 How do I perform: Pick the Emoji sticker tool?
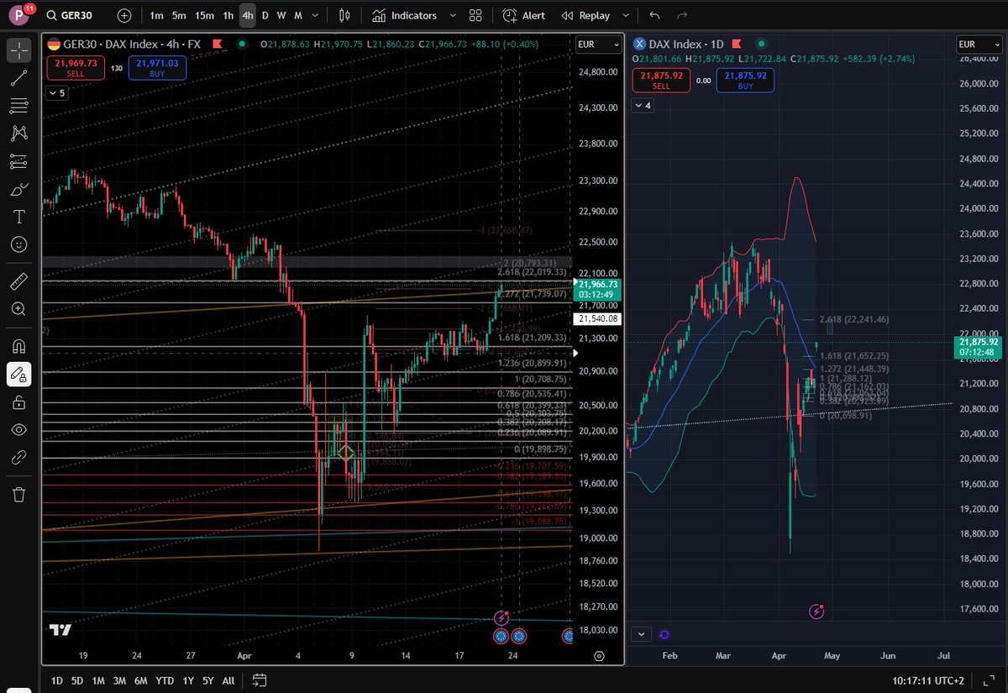tap(18, 244)
